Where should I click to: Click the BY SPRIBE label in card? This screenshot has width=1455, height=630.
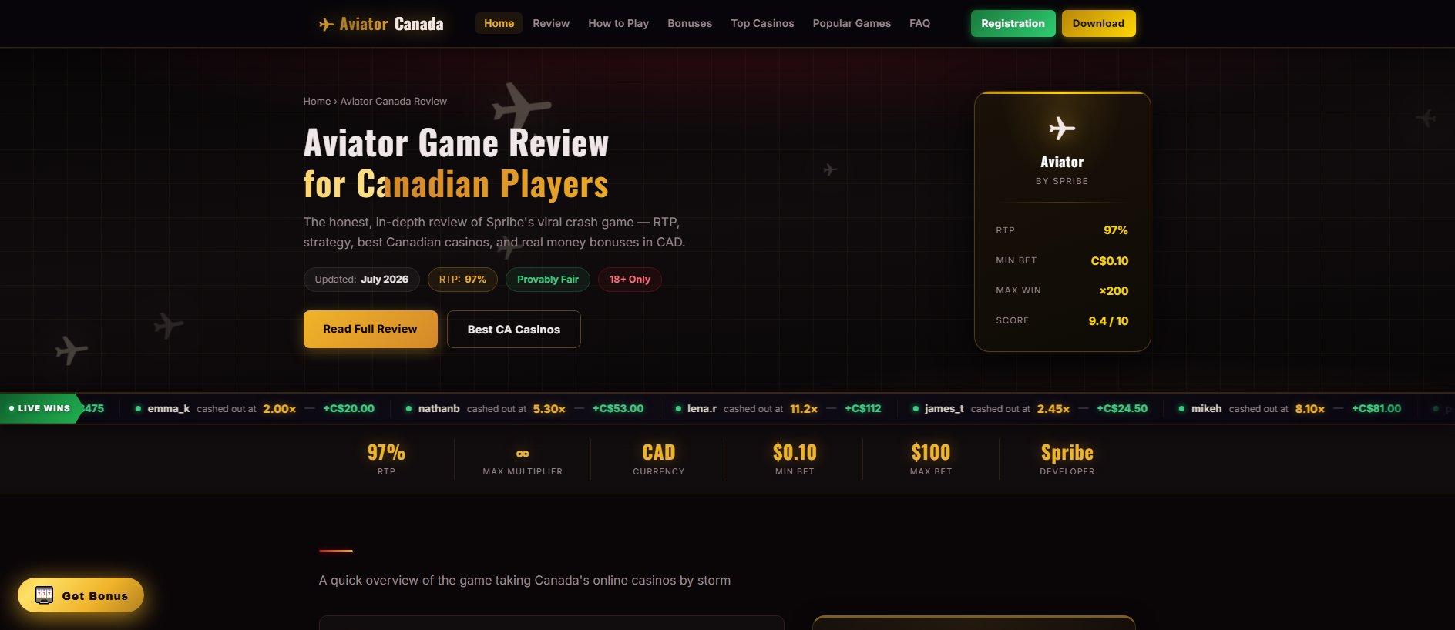(x=1062, y=181)
